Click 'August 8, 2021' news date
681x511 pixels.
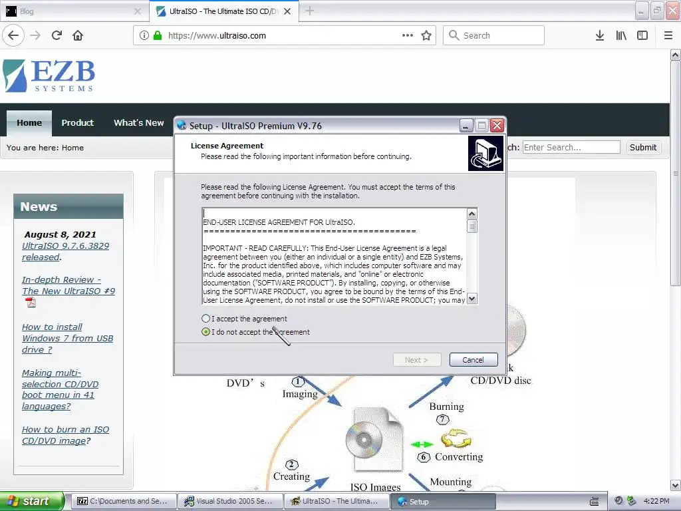(x=60, y=235)
